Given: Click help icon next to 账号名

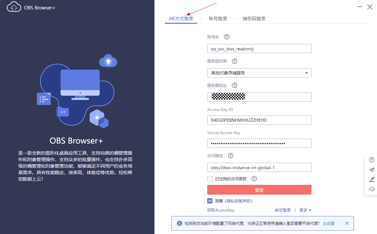Looking at the screenshot, I should [x=227, y=37].
